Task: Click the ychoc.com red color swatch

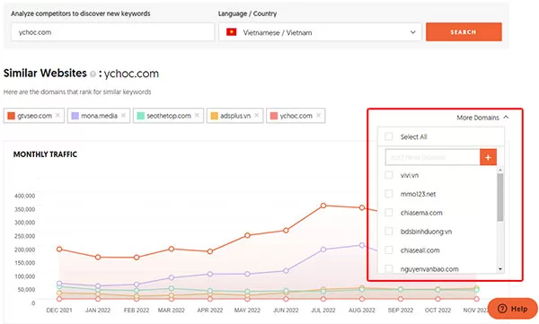Action: (x=274, y=116)
